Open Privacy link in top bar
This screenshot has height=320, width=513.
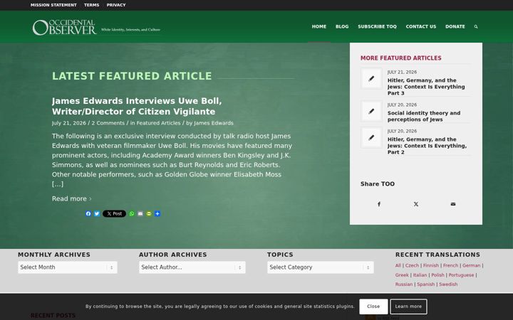(116, 5)
